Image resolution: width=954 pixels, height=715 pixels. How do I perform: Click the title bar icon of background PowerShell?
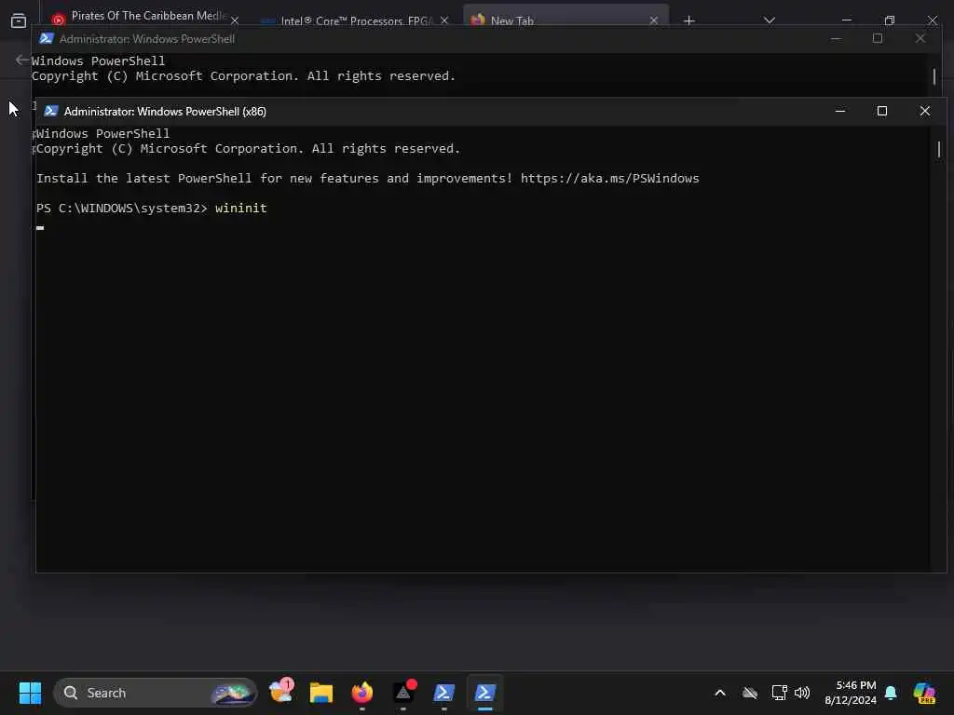pyautogui.click(x=47, y=39)
